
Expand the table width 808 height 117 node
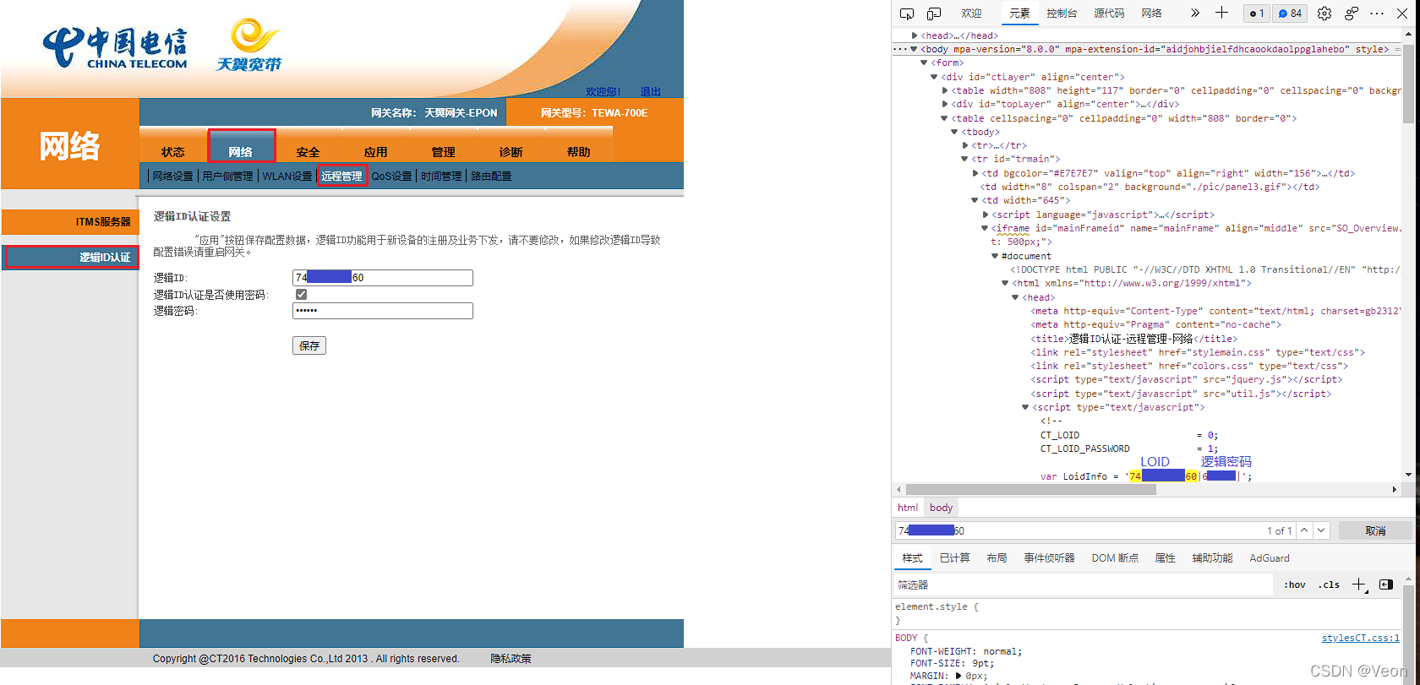pos(945,90)
